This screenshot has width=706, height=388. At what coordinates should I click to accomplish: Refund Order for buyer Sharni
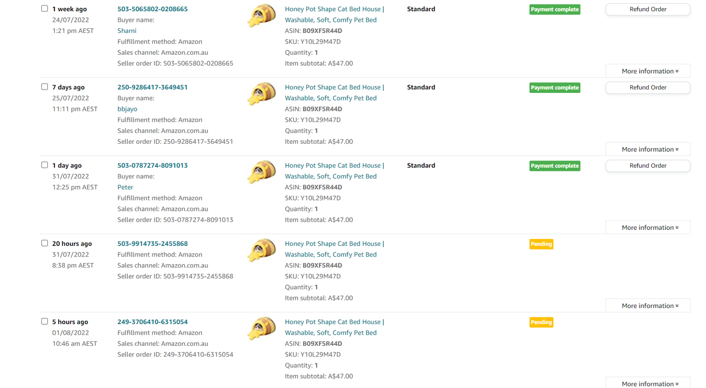click(x=648, y=9)
